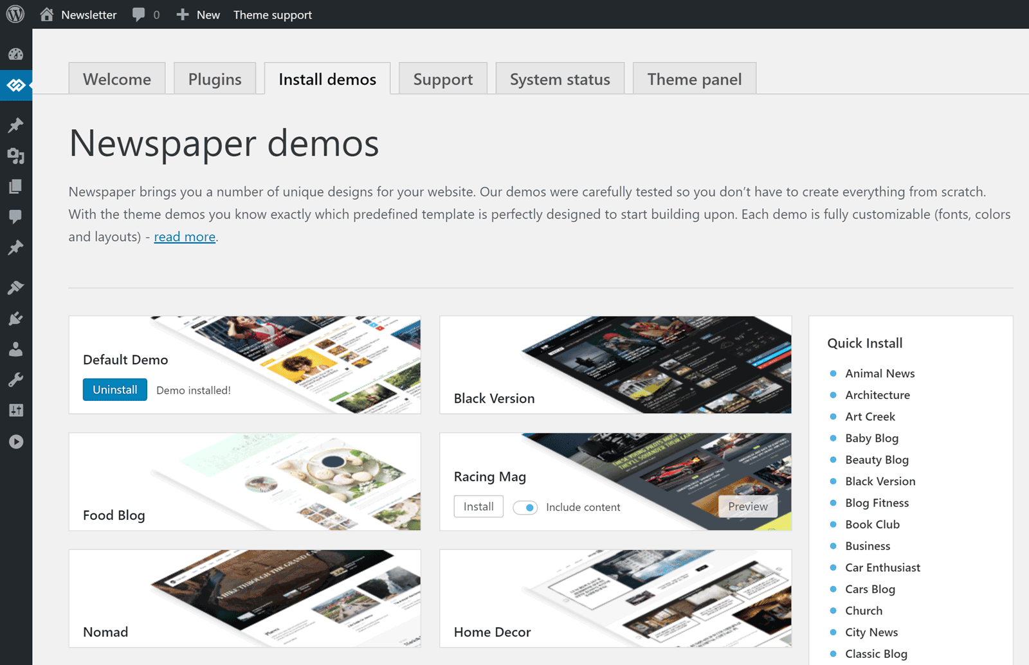Open Plugins via the plug icon
Image resolution: width=1029 pixels, height=665 pixels.
[15, 318]
